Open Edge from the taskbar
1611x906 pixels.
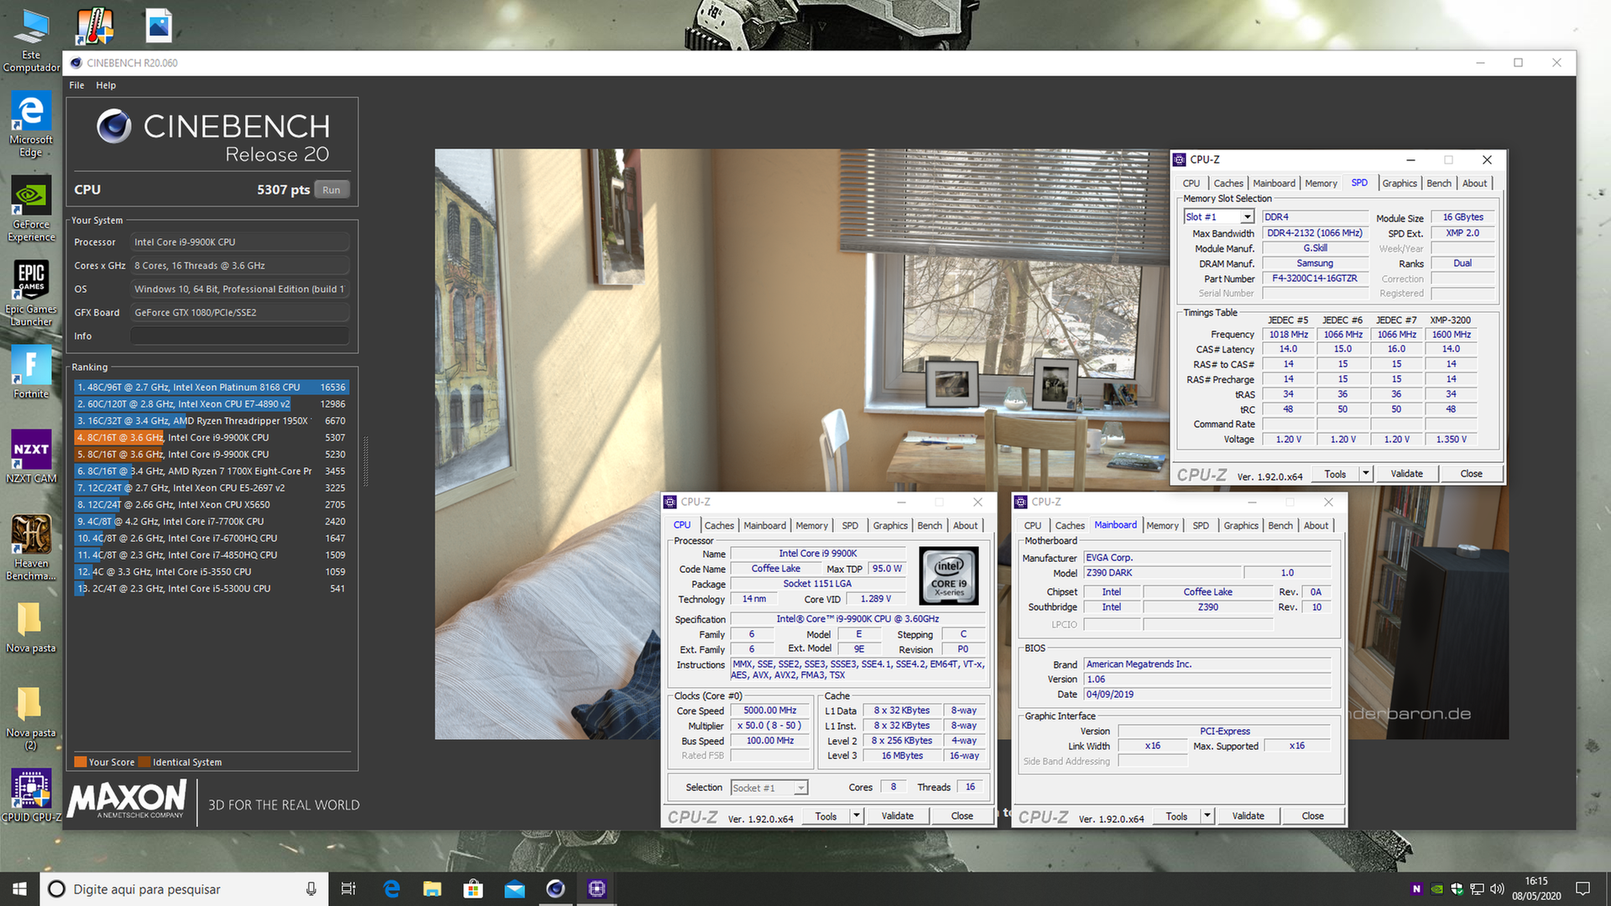391,889
